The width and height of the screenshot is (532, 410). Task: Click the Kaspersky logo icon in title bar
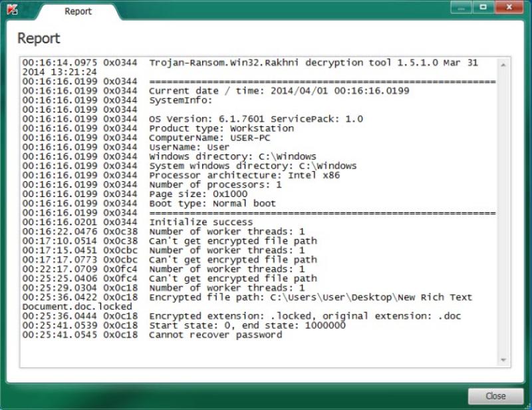[12, 10]
